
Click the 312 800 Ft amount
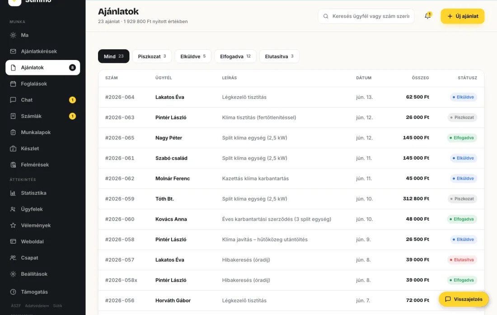pyautogui.click(x=416, y=199)
